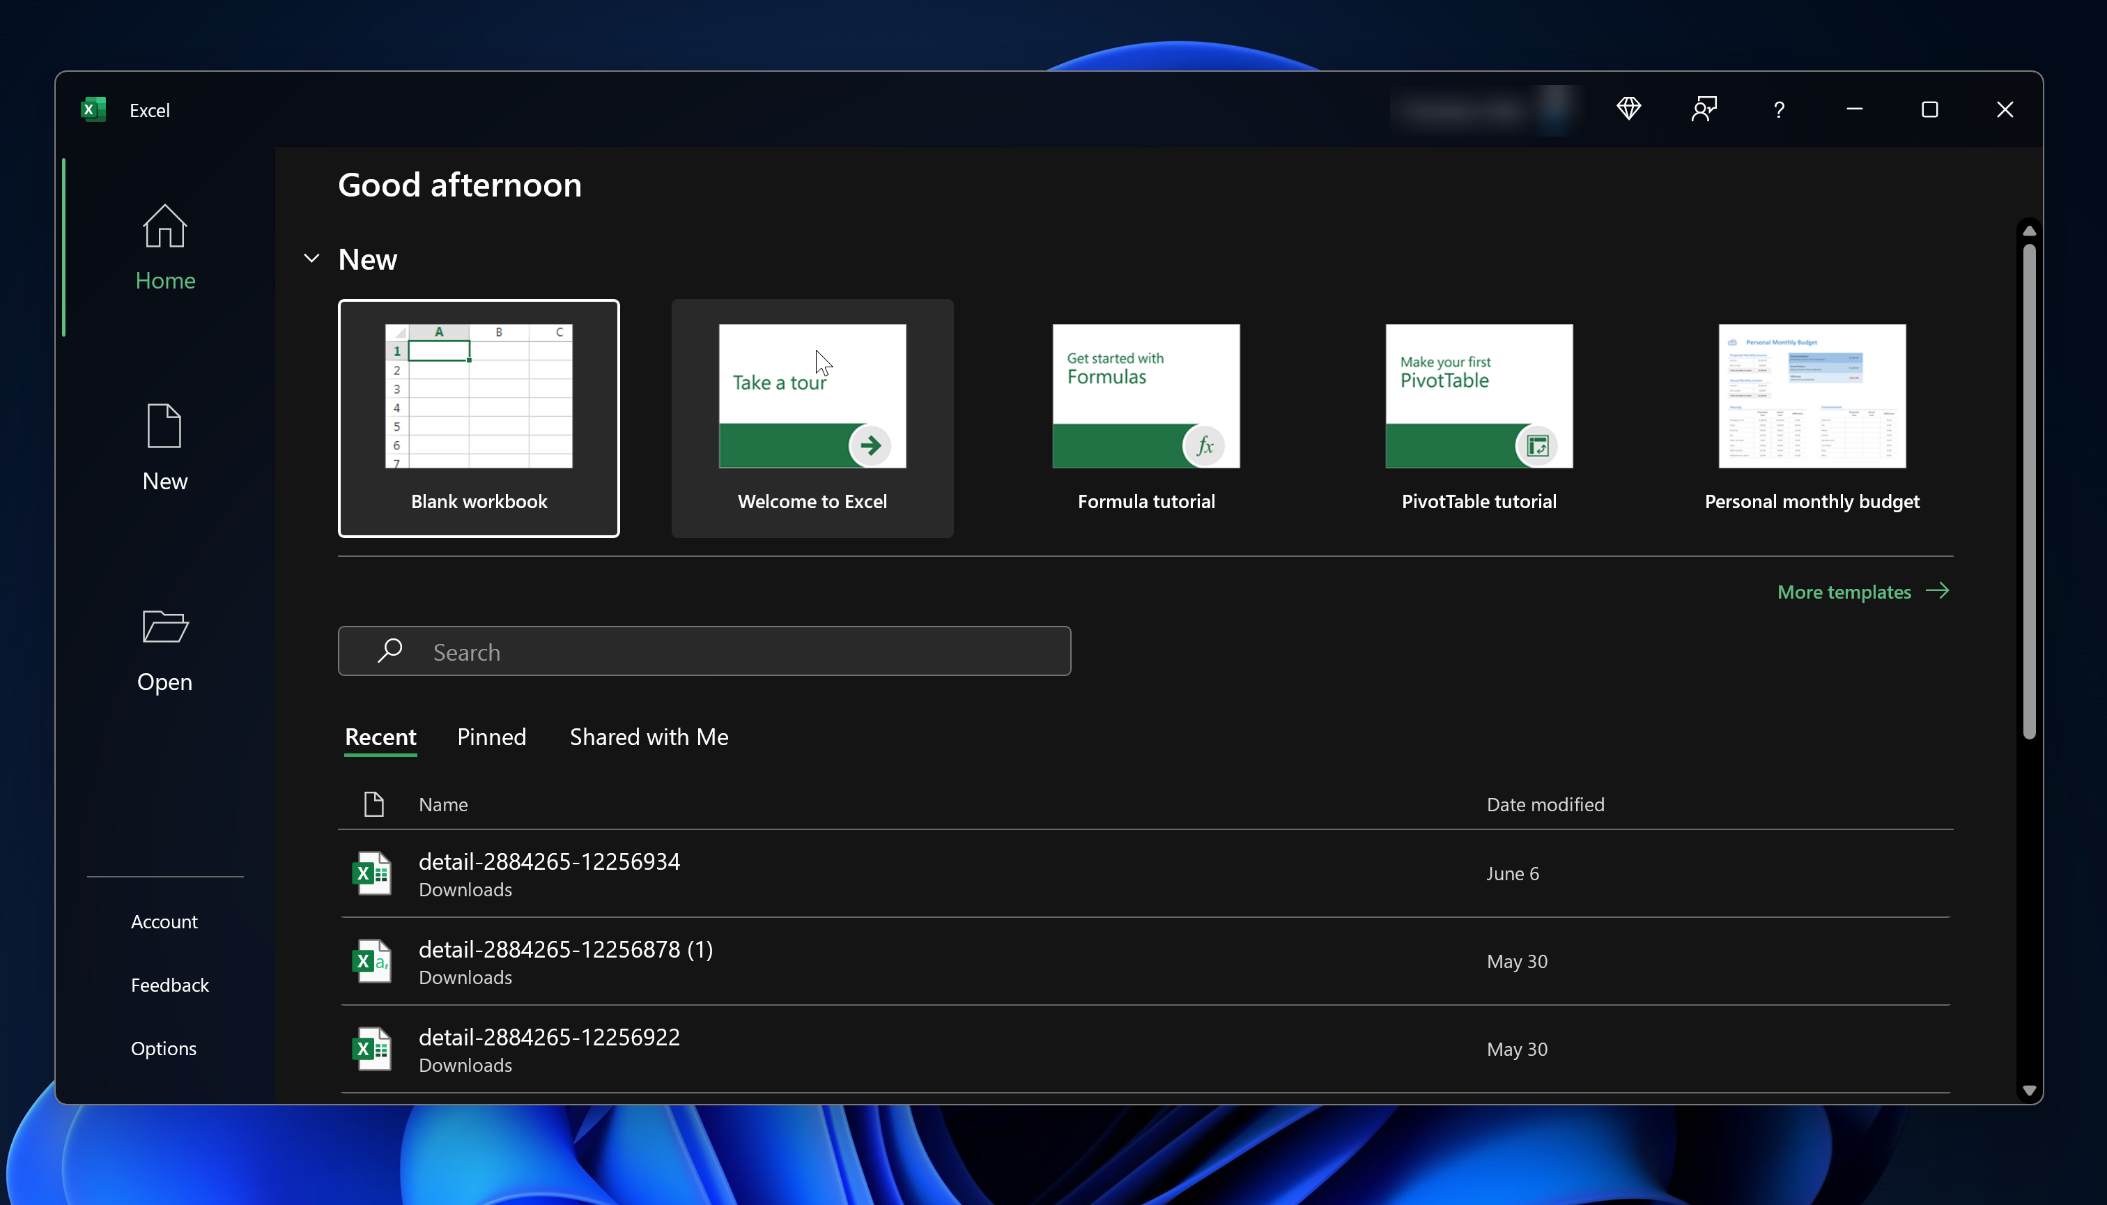Click the scrollbar up arrow
Screen dimensions: 2107x1205
2028,230
